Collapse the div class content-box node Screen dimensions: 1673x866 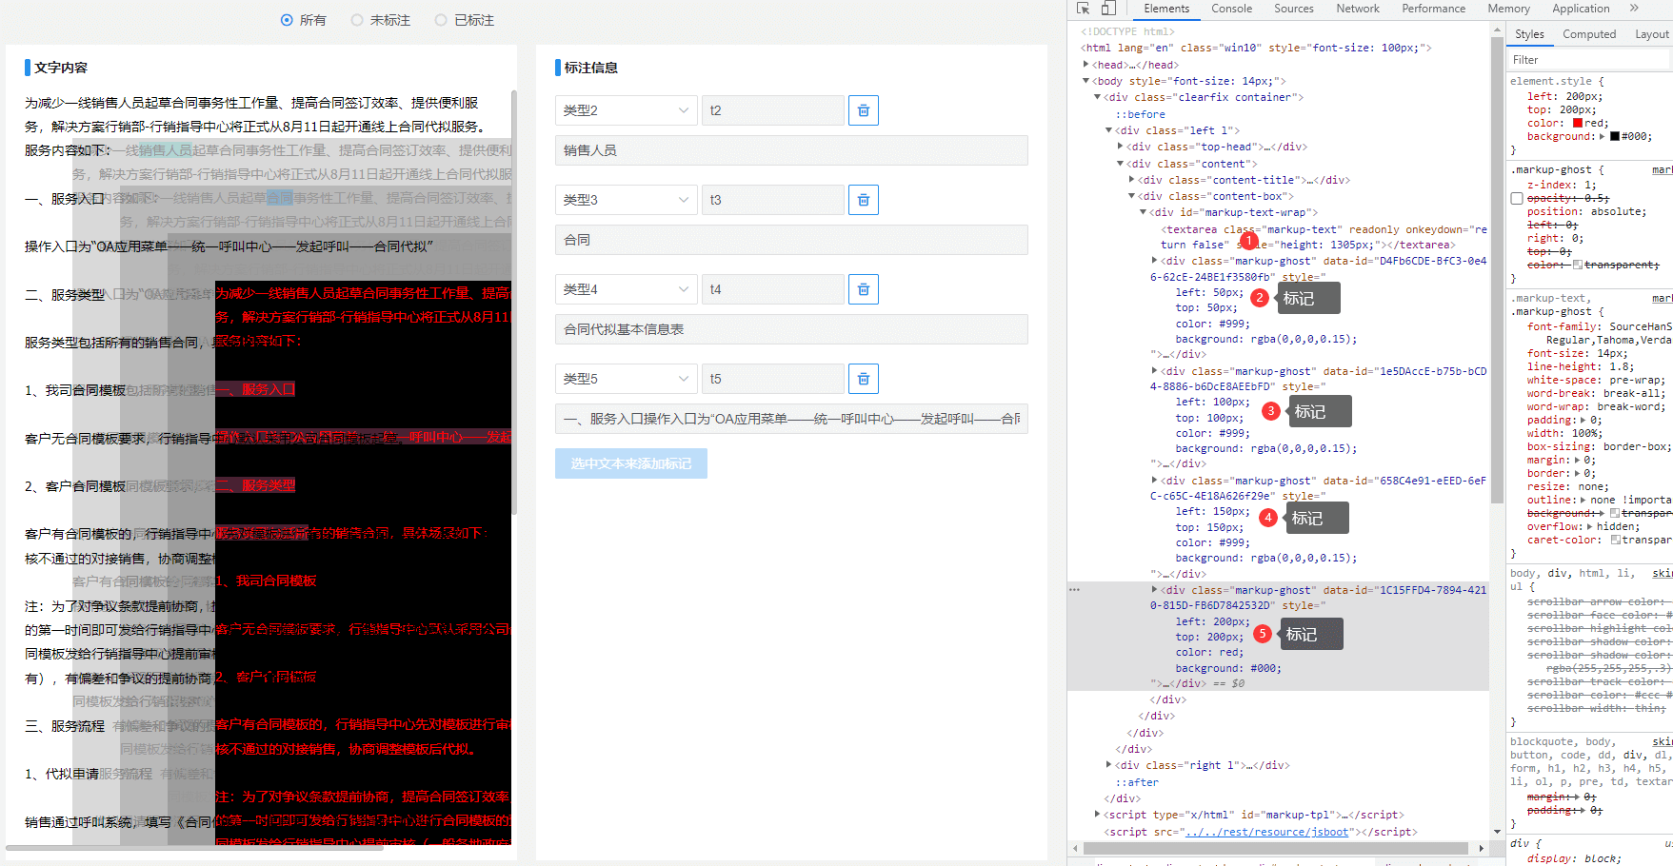1131,196
